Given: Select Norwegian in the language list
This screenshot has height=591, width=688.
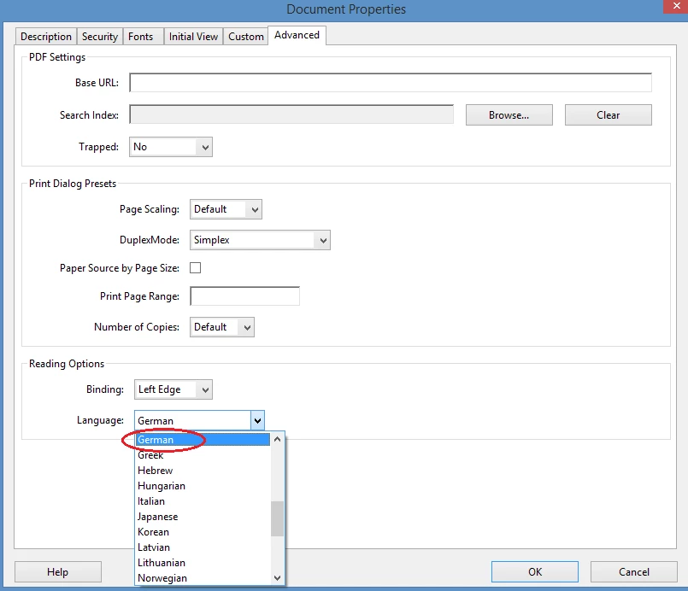Looking at the screenshot, I should [x=203, y=578].
